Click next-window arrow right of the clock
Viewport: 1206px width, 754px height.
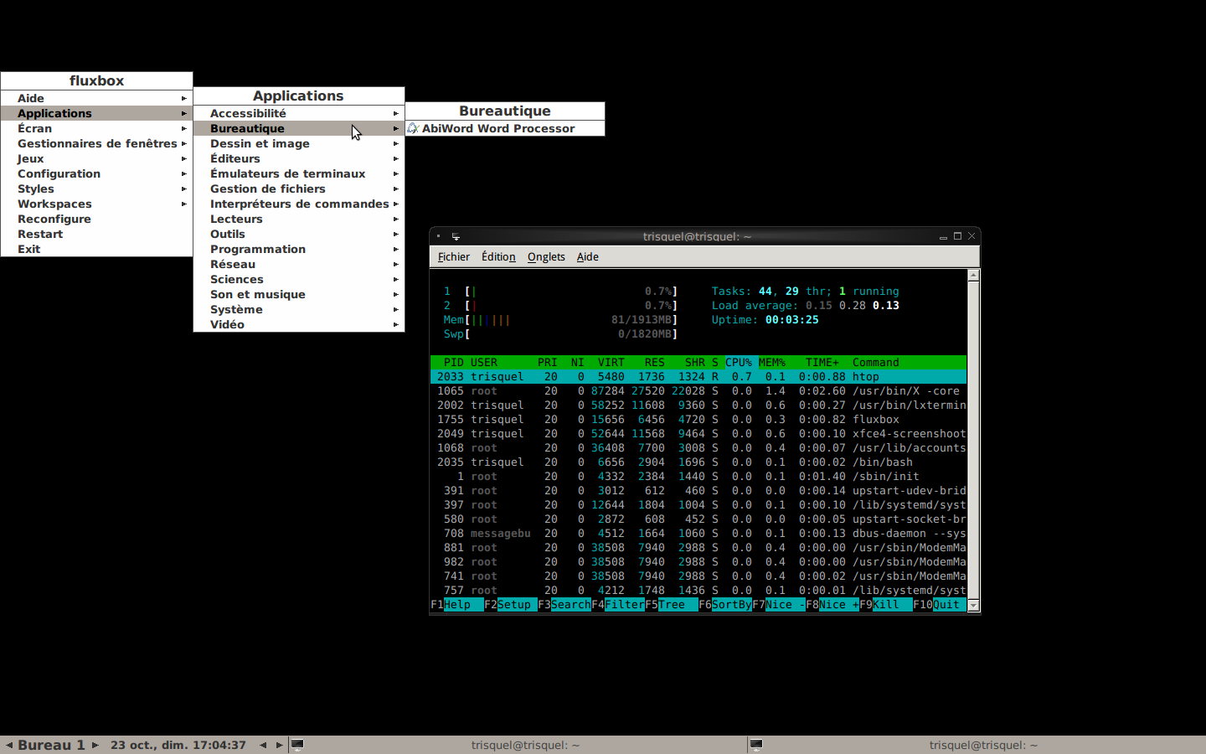click(x=280, y=745)
